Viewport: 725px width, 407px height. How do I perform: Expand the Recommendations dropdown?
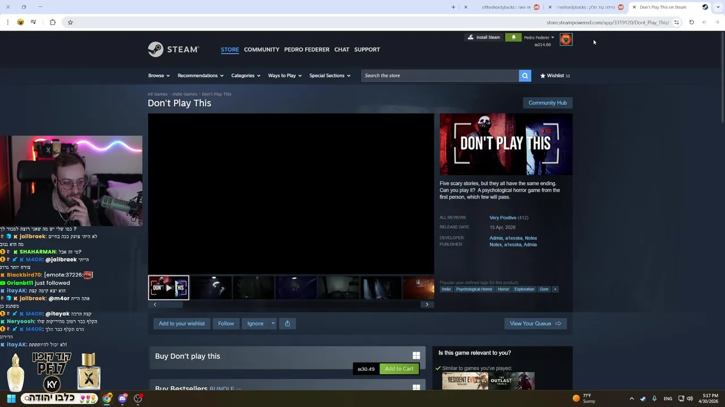click(201, 75)
